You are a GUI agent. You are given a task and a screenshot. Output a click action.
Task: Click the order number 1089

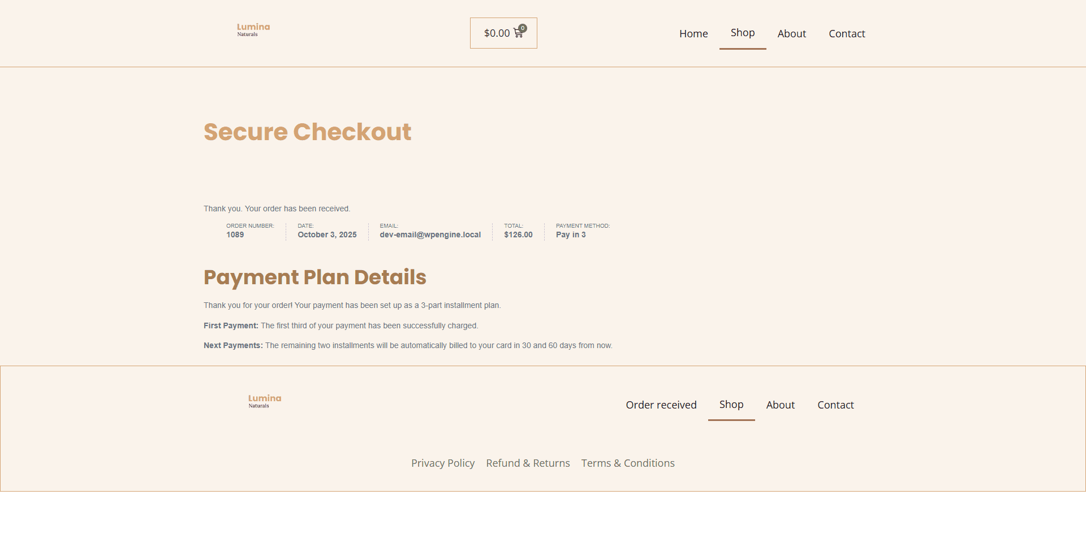pos(235,235)
